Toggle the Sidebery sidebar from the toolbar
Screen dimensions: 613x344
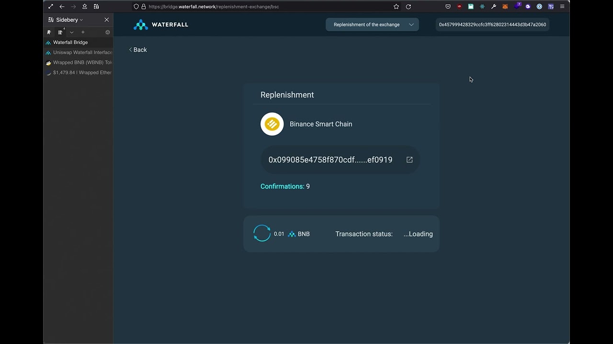pos(96,7)
